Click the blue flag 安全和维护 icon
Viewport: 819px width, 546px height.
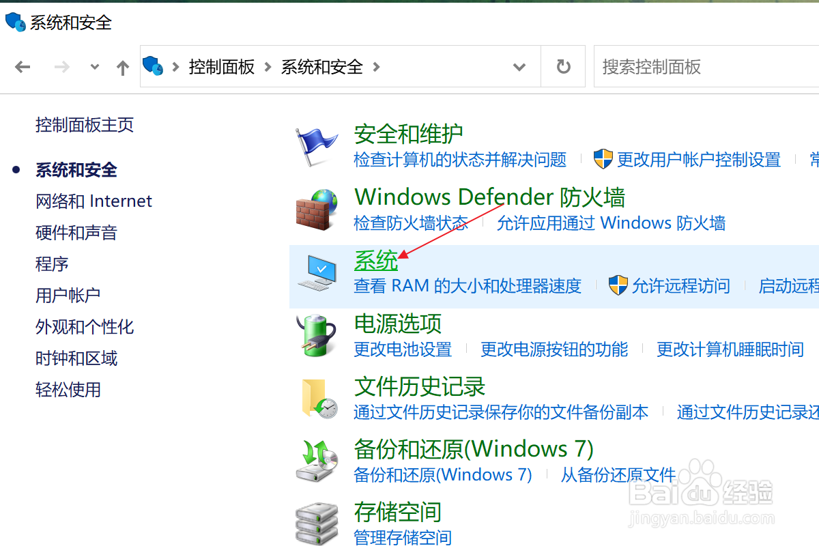tap(317, 146)
